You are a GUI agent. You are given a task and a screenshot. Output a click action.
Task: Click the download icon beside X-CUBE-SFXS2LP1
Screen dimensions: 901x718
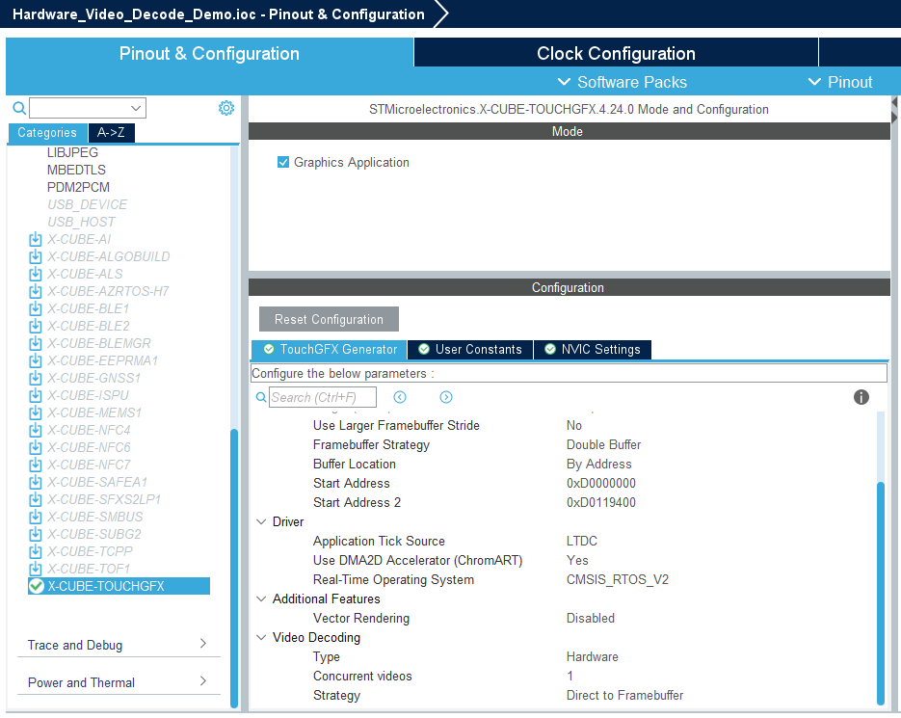tap(36, 499)
